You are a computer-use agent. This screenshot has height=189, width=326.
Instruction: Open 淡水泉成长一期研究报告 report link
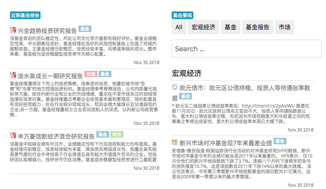(x=50, y=76)
